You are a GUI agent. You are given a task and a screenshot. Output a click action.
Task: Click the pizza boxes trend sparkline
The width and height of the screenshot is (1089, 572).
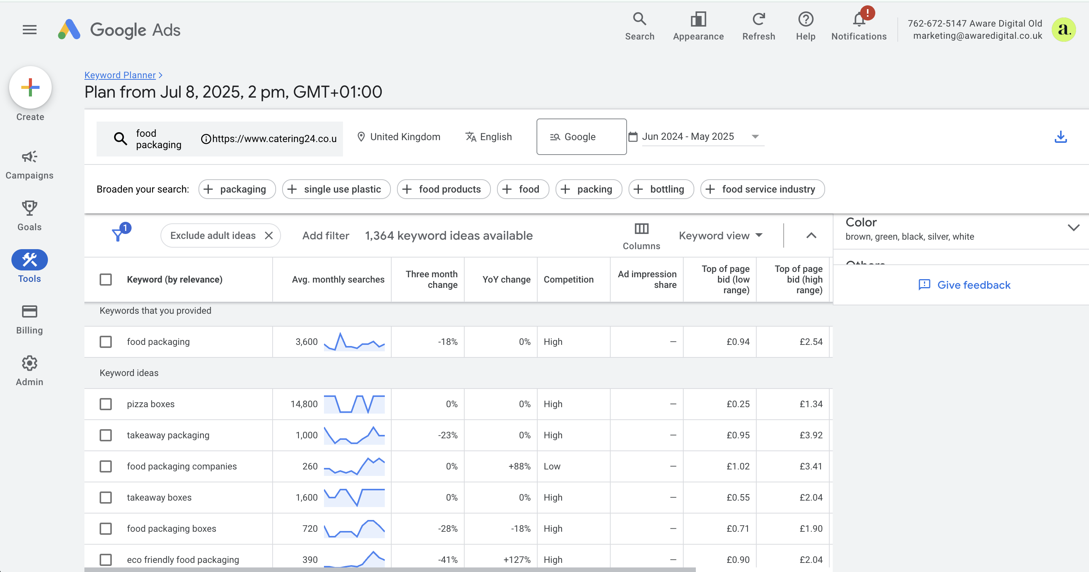[354, 404]
